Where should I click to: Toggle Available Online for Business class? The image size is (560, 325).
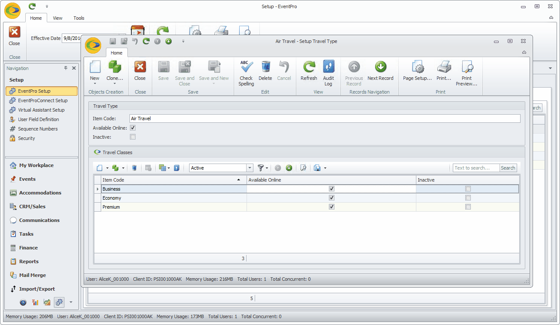(331, 189)
